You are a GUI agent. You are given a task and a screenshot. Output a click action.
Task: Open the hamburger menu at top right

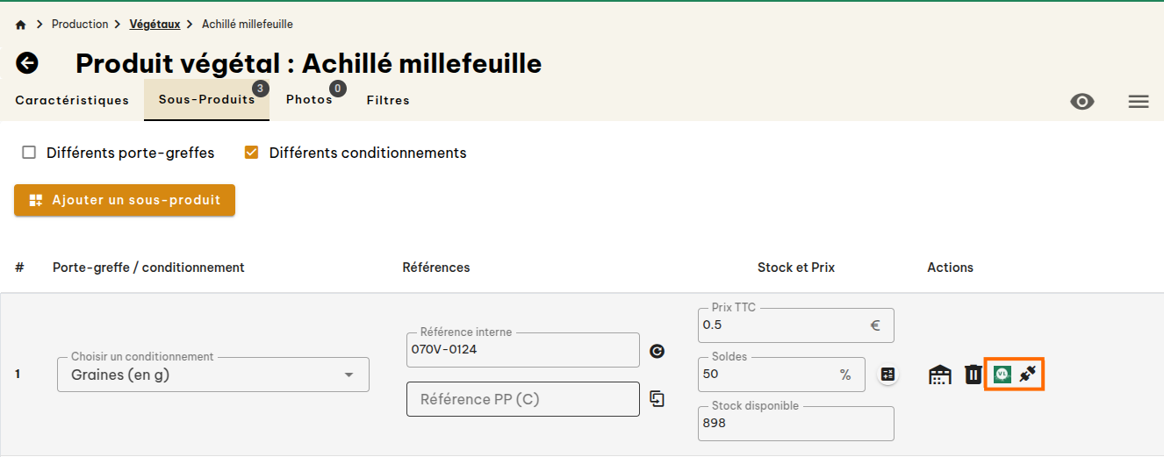pyautogui.click(x=1139, y=102)
